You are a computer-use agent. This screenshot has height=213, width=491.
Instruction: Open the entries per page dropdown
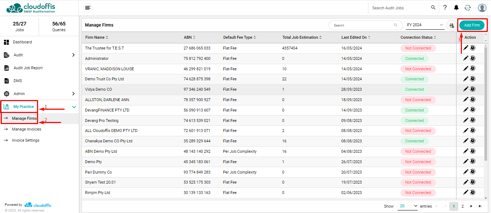408,206
